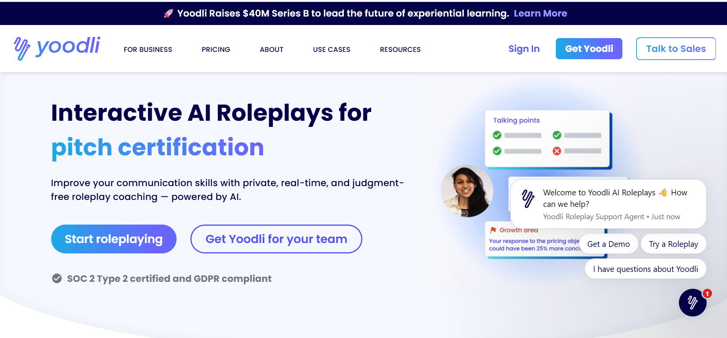Click the rocket icon in the announcement banner
Image resolution: width=727 pixels, height=338 pixels.
coord(168,13)
